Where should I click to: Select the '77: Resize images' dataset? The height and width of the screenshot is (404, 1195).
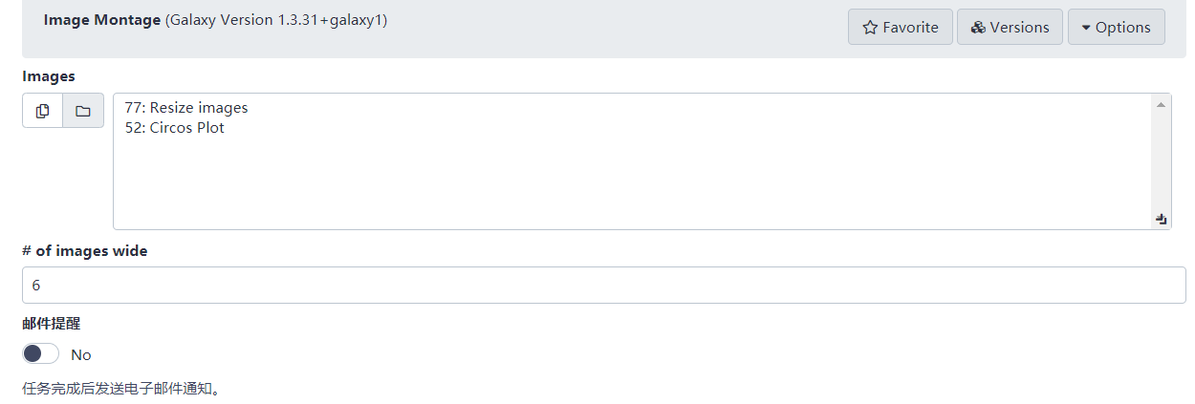click(x=186, y=108)
